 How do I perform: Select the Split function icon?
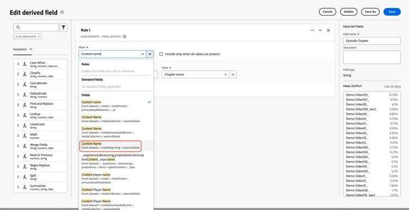pos(25,177)
